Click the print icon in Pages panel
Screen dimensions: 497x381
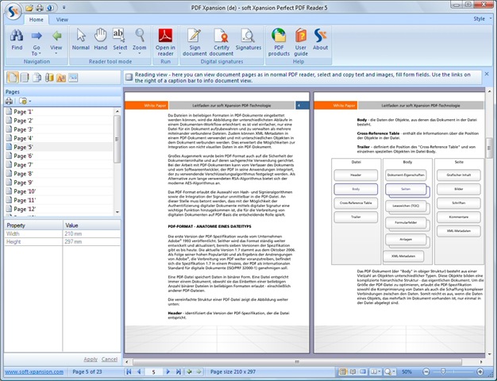pyautogui.click(x=10, y=102)
